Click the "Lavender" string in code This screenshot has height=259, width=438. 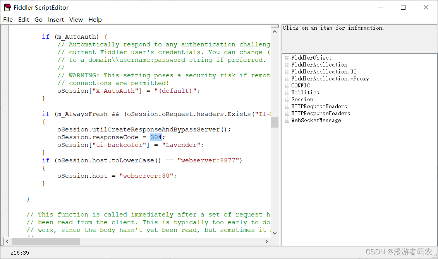click(181, 145)
